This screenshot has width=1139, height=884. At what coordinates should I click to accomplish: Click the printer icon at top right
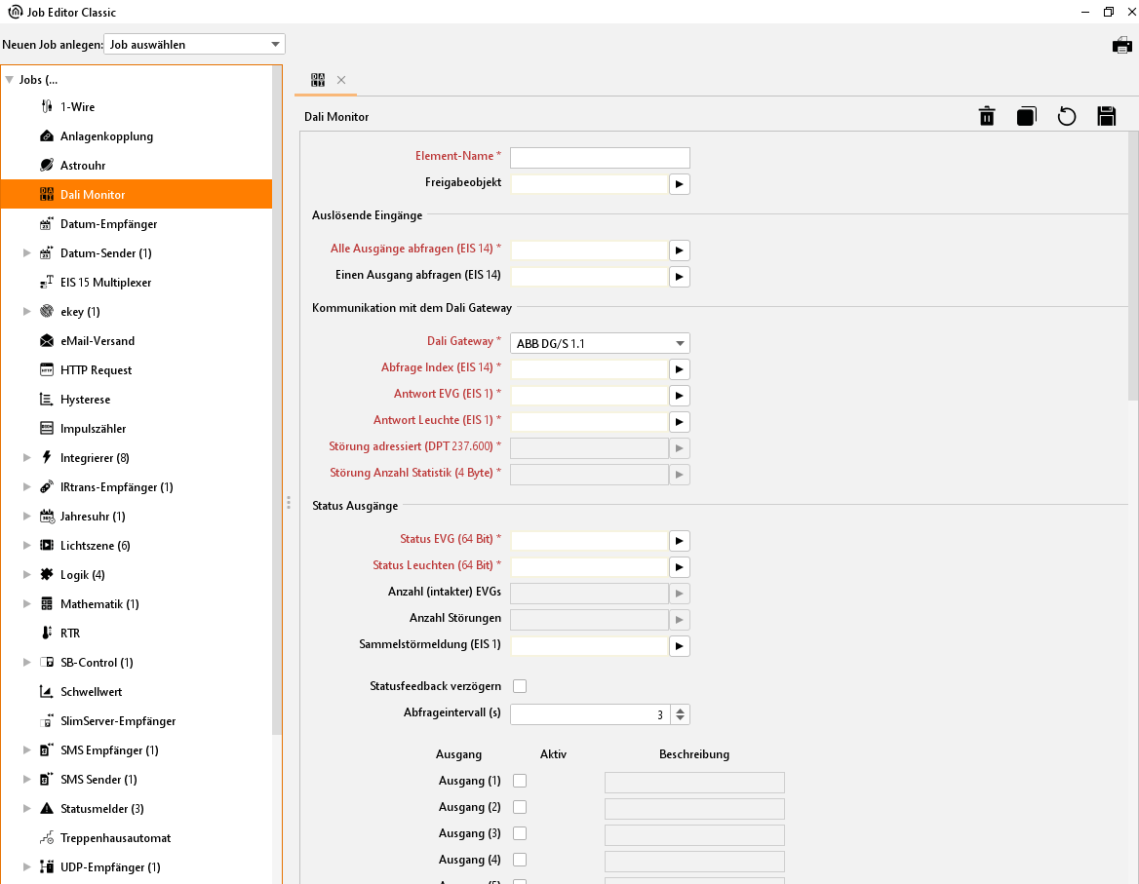(1122, 45)
